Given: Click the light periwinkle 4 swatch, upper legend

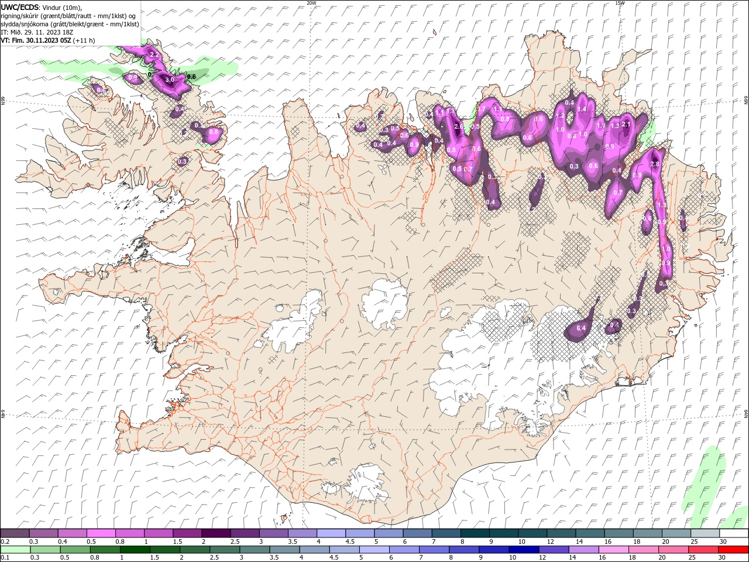Looking at the screenshot, I should pos(331,533).
